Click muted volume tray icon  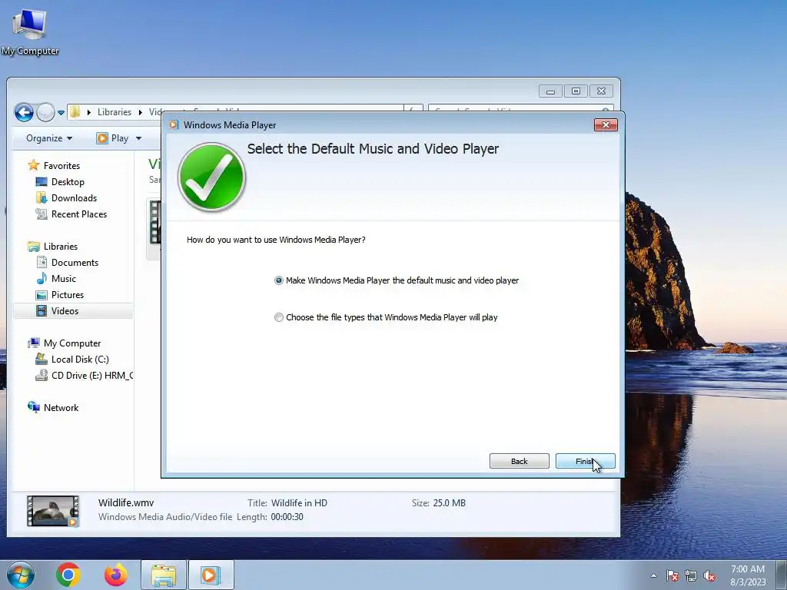[709, 576]
